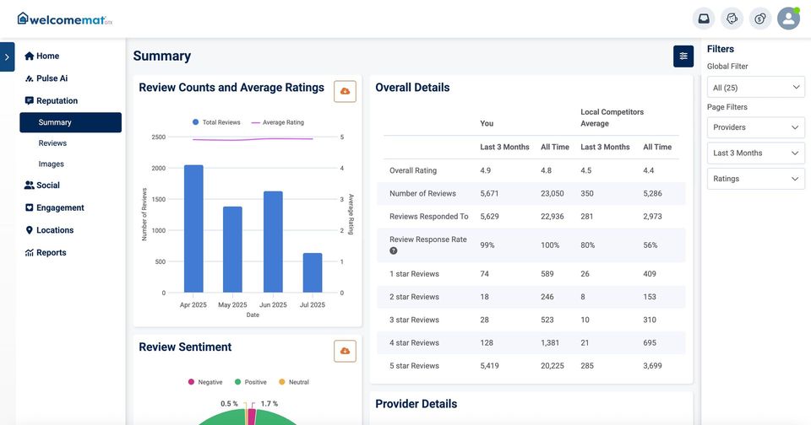Click the 3 star Reviews row label

(x=414, y=320)
